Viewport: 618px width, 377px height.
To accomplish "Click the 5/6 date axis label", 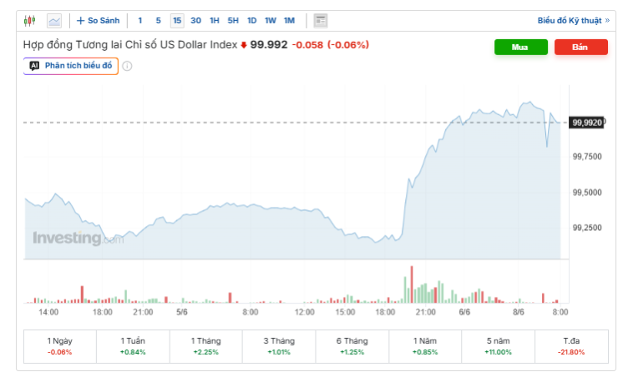I will coord(182,312).
